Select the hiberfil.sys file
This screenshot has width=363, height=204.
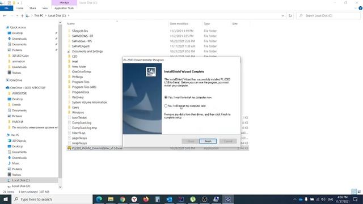(x=79, y=133)
